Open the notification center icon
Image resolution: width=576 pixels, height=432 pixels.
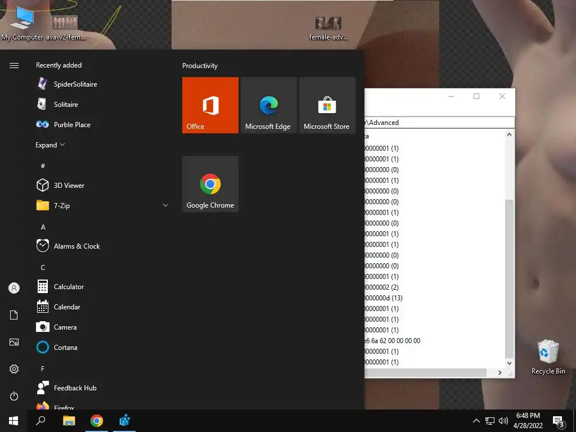559,421
